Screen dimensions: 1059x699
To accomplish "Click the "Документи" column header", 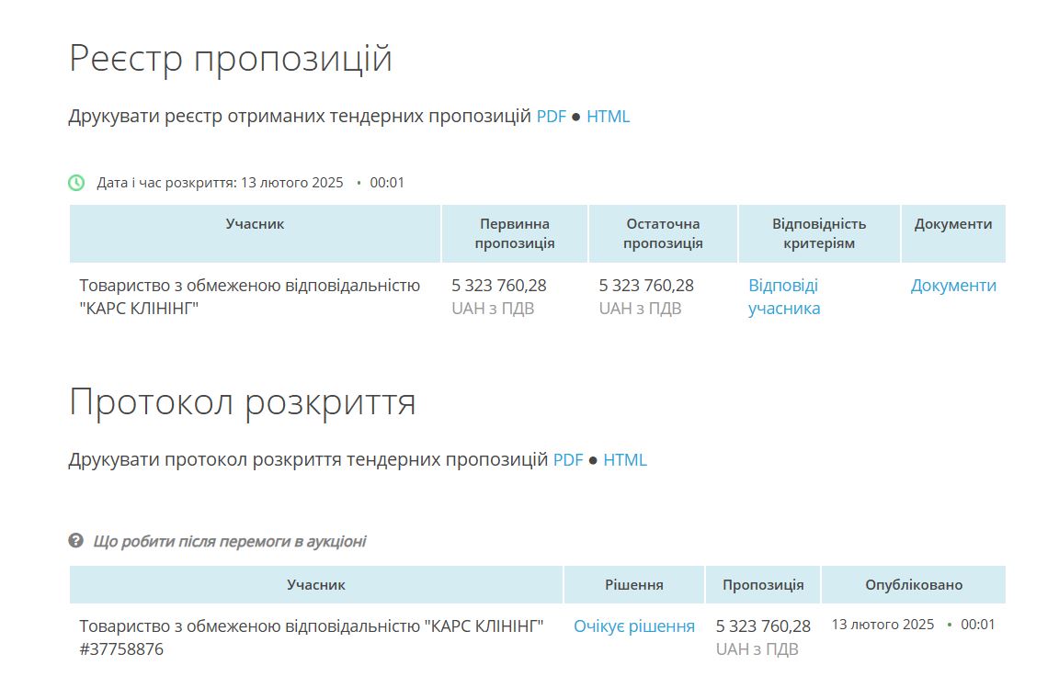I will click(952, 224).
